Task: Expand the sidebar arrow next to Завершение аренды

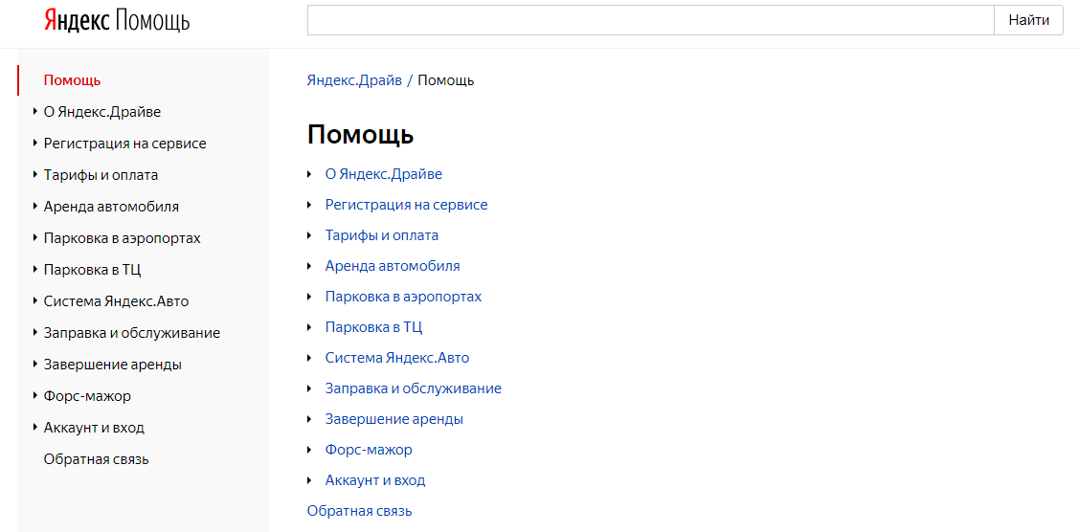Action: 35,365
